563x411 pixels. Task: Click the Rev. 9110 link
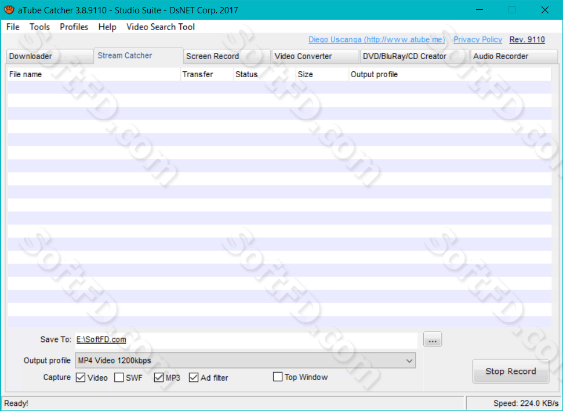(527, 39)
